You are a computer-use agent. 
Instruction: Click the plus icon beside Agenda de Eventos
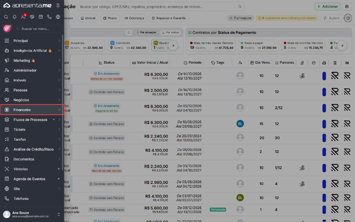pos(59,179)
